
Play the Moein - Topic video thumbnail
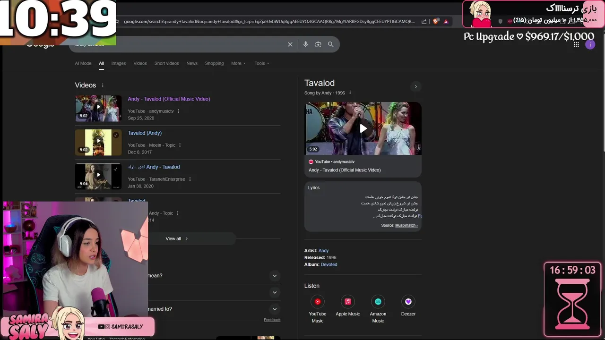point(98,142)
